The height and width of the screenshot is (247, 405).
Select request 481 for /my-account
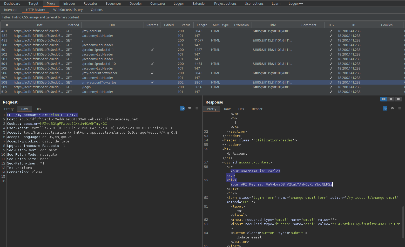[x=203, y=31]
